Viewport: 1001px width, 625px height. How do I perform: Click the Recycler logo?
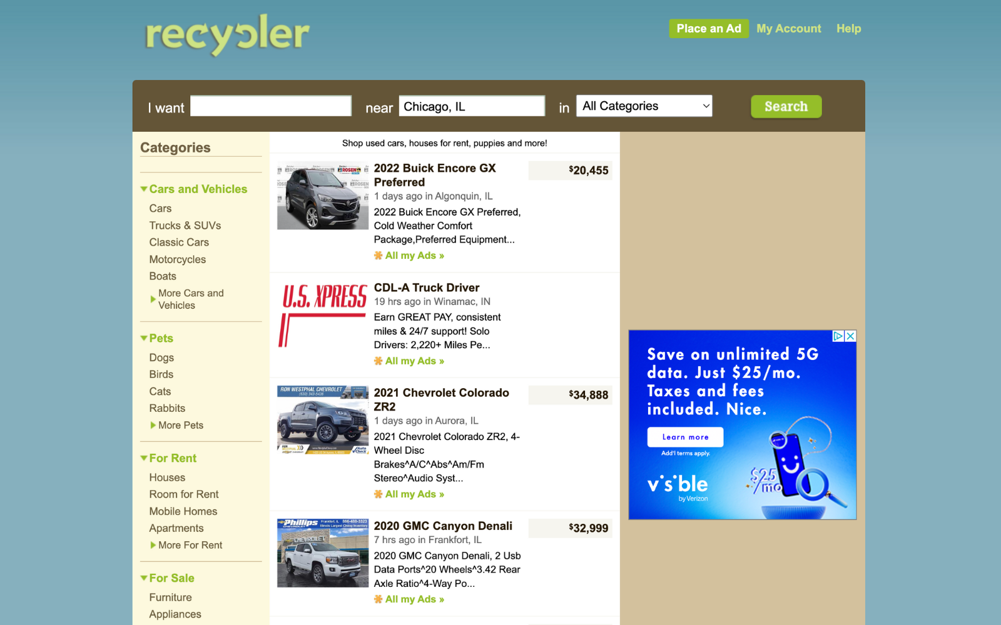(x=227, y=35)
